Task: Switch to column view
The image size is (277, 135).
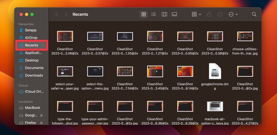Action: tap(164, 14)
